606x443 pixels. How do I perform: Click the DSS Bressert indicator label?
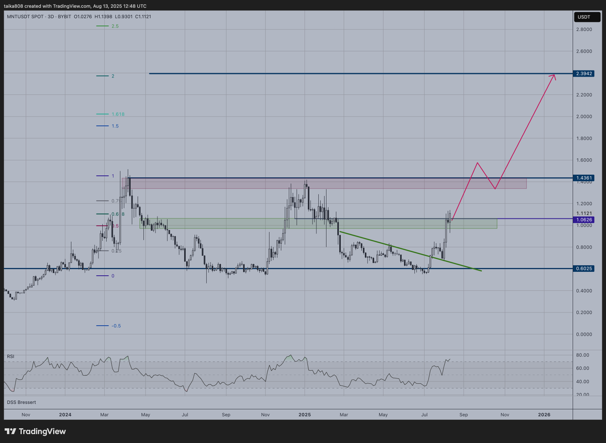click(21, 402)
